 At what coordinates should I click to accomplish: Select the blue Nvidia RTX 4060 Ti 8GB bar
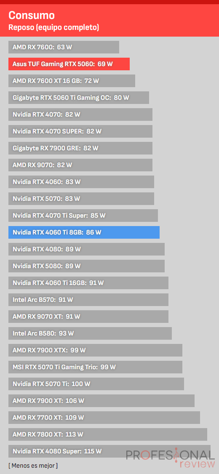(x=84, y=232)
